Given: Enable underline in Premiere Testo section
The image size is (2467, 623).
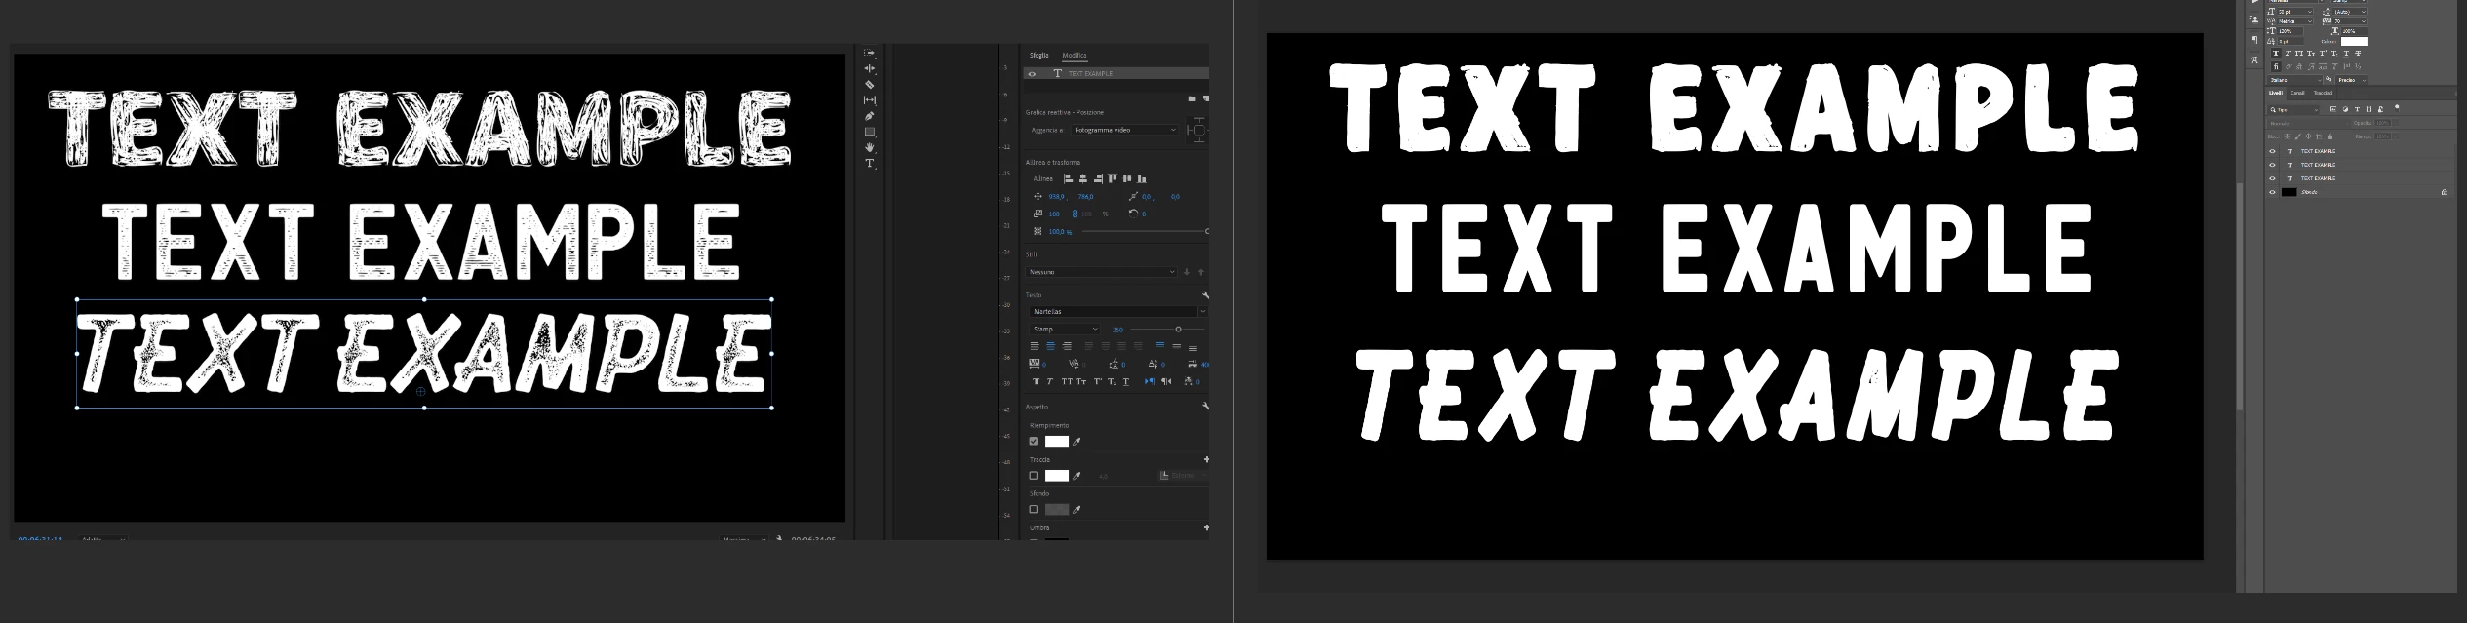Looking at the screenshot, I should coord(1126,381).
